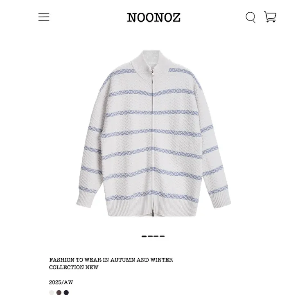Tap the bottom zipper pull at hem
The height and width of the screenshot is (307, 307).
(x=152, y=213)
